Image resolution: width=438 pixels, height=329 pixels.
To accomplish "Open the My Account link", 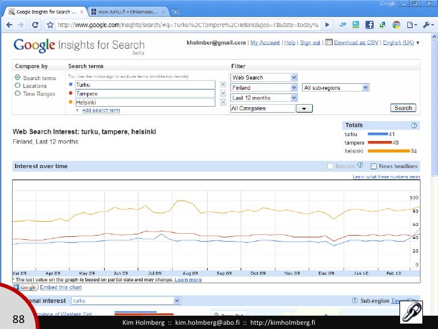I will coord(265,43).
